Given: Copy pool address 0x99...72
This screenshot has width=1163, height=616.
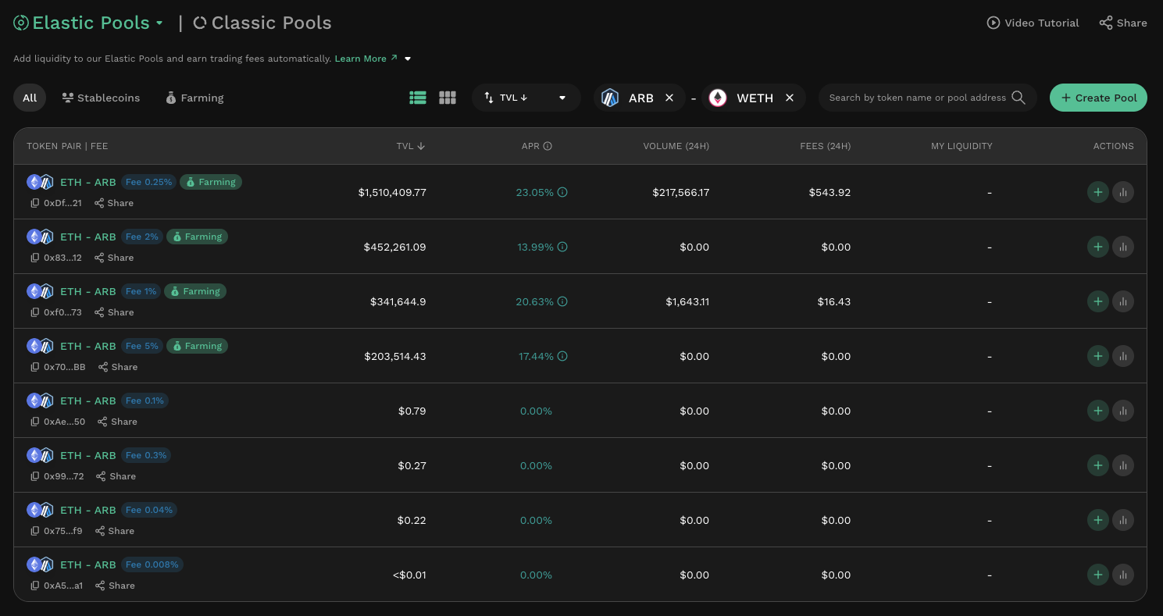Looking at the screenshot, I should click(x=34, y=476).
